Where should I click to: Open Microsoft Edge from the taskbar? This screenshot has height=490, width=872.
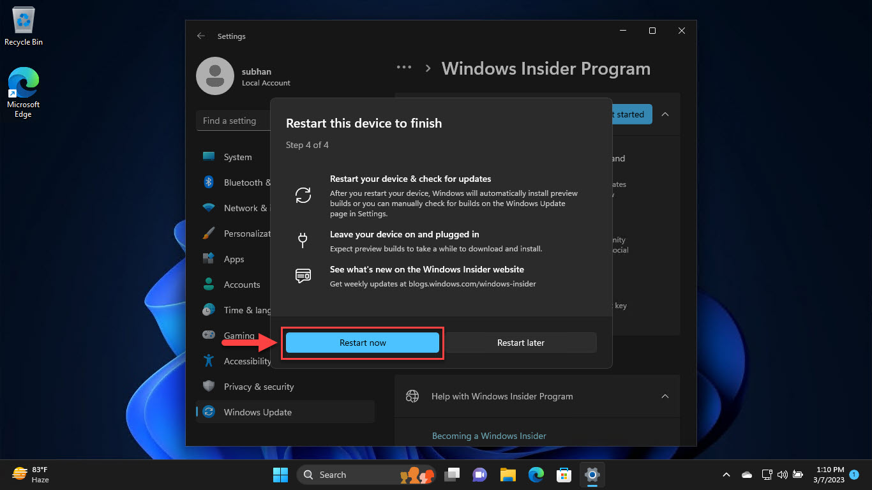pos(536,475)
